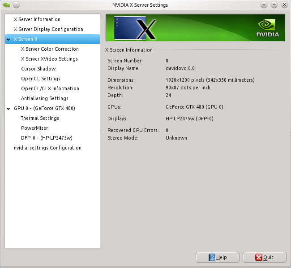The image size is (291, 268).
Task: Minimize the NVIDIA X Server Settings window
Action: pos(264,5)
